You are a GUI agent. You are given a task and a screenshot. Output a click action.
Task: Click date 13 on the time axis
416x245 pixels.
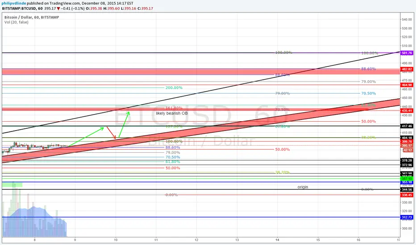237,240
